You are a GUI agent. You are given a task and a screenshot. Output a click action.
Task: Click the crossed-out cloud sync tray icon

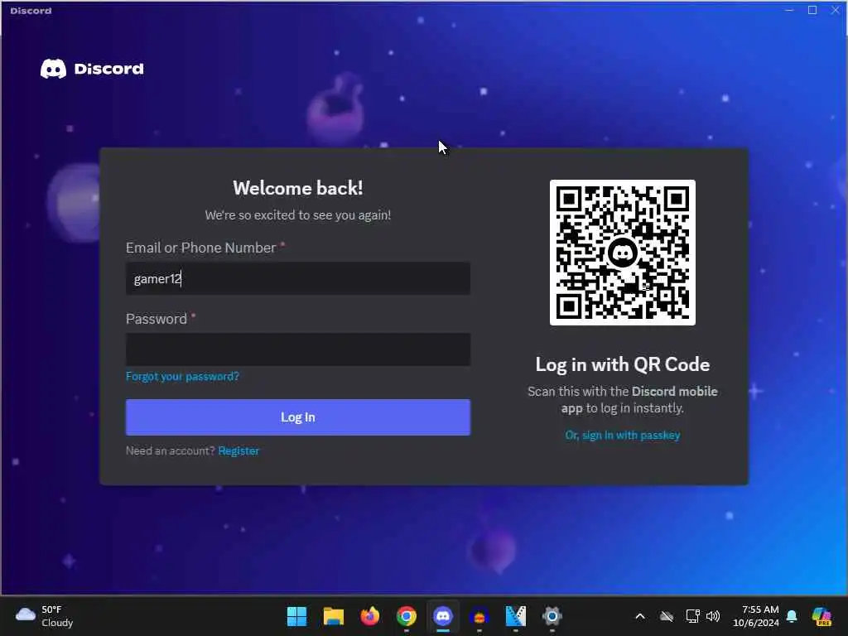point(667,616)
